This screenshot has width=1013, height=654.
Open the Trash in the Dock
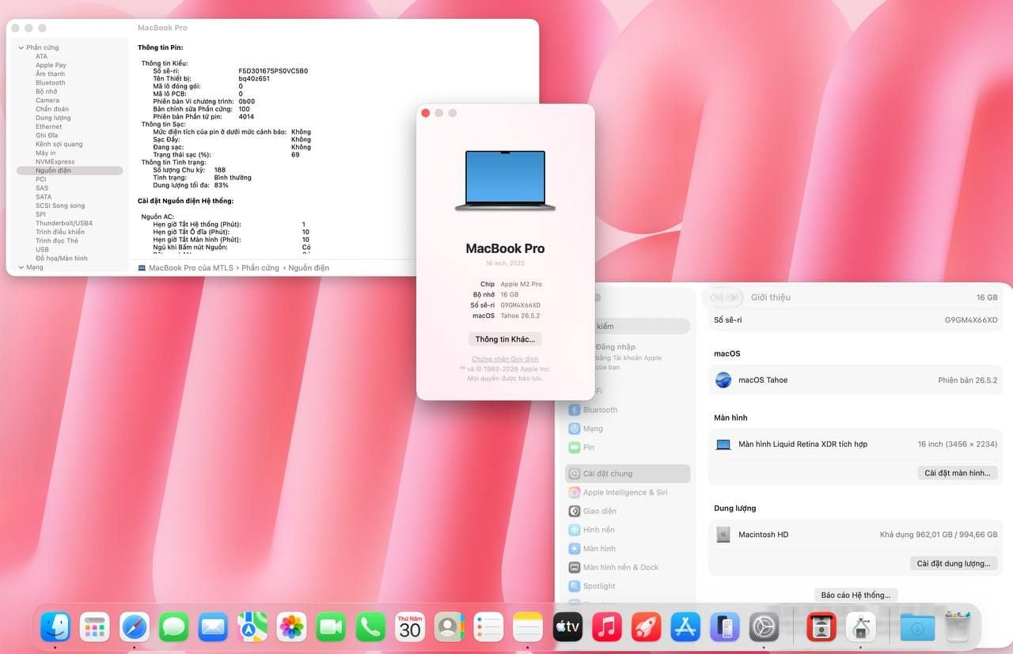pos(957,627)
